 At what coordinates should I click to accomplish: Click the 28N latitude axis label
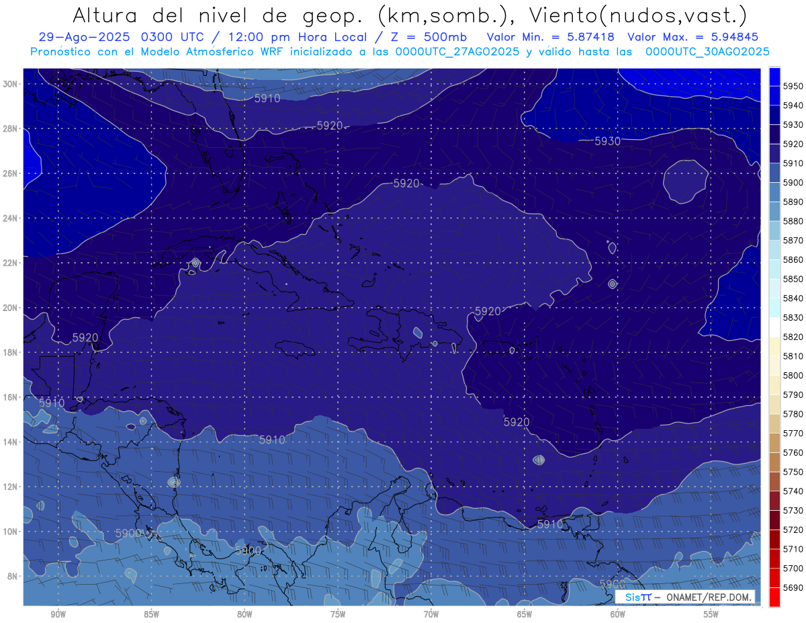click(11, 128)
